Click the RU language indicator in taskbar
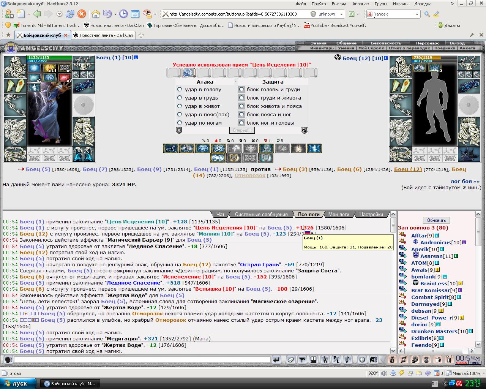Viewport: 486px width, 389px height. tap(434, 383)
